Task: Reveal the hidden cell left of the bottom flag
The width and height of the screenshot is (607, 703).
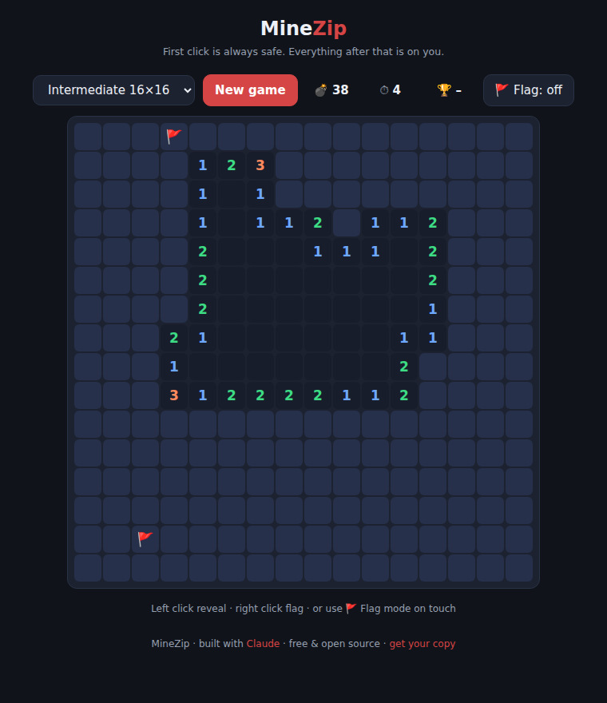Action: tap(117, 539)
